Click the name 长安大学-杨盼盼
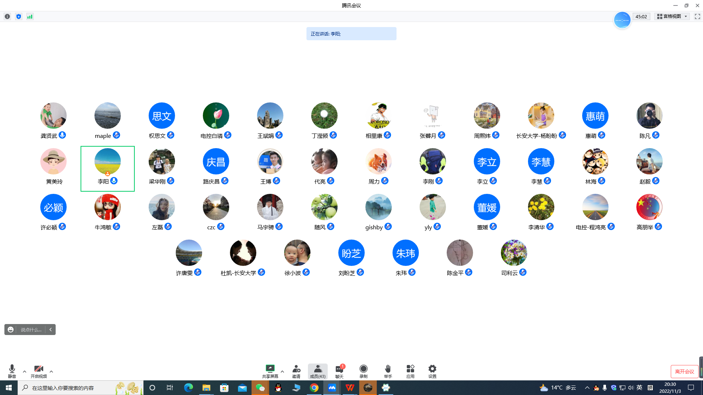 (x=536, y=136)
